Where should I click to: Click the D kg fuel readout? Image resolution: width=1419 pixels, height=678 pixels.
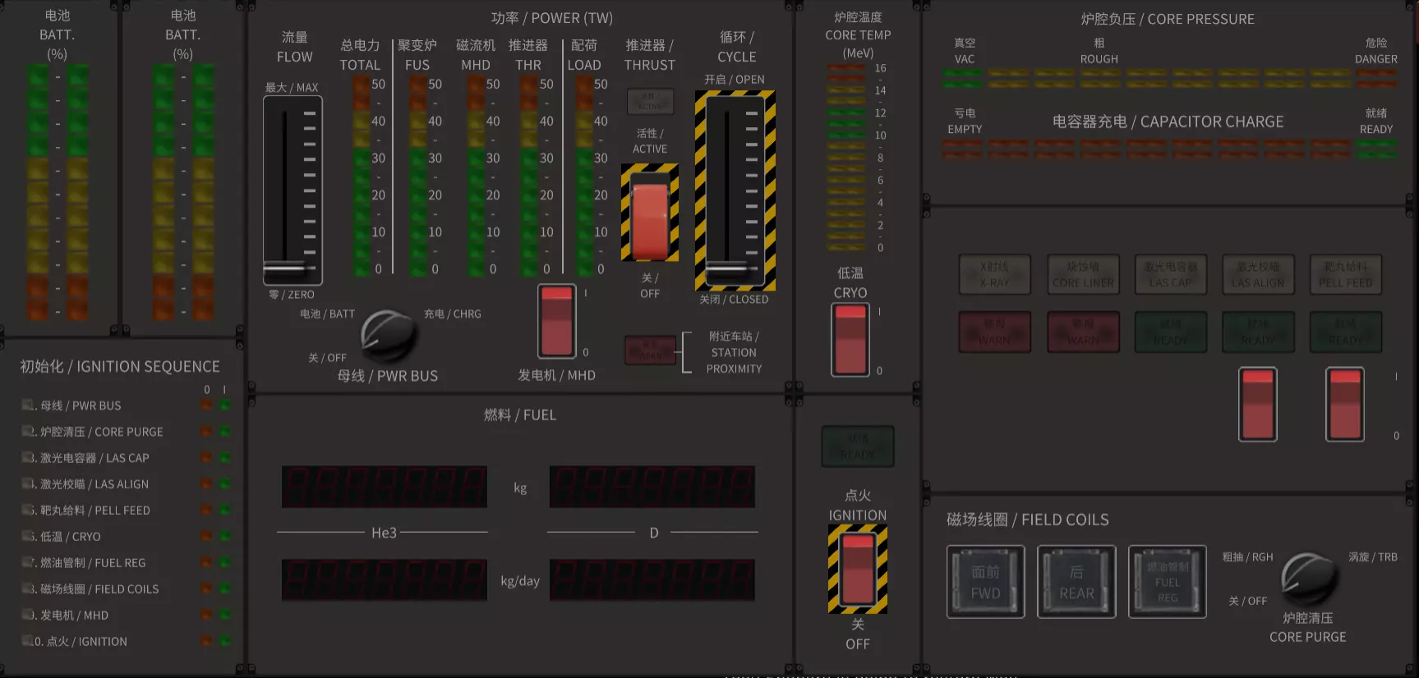(652, 488)
